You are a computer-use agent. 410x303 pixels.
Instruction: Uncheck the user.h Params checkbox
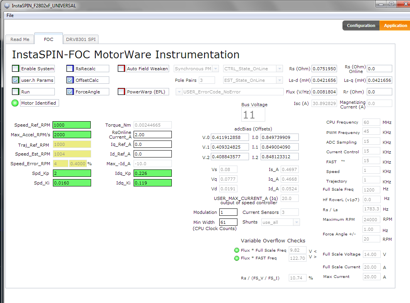(15, 80)
